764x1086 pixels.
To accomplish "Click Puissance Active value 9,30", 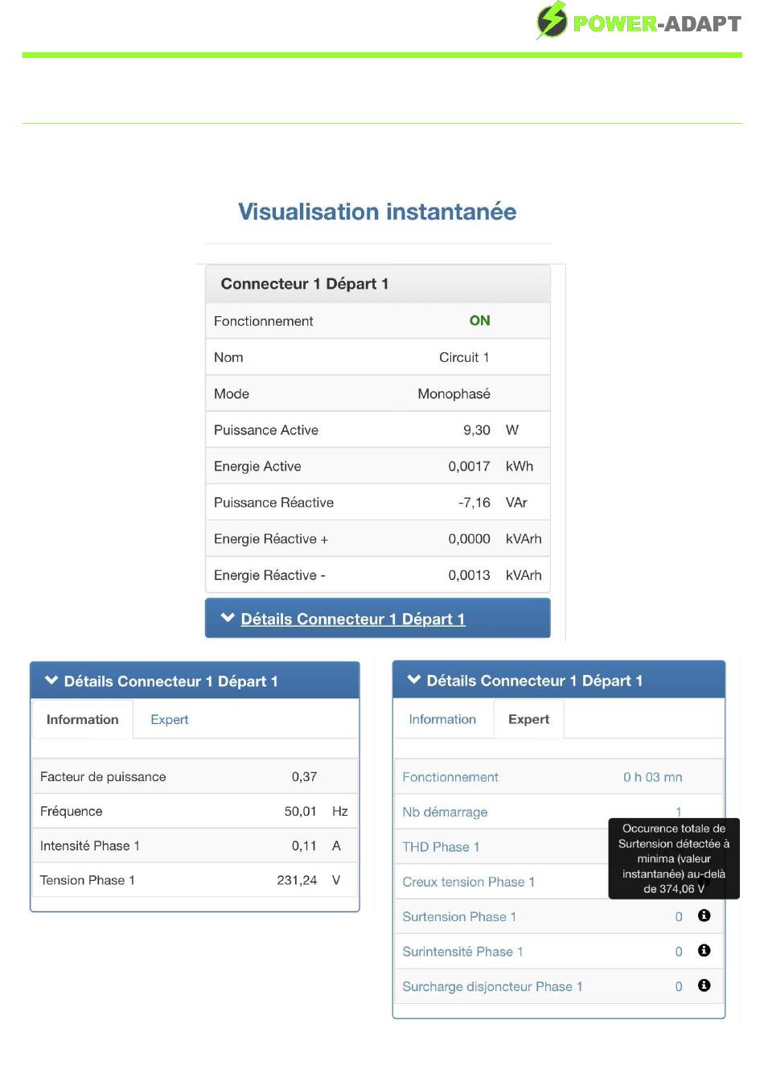I will [477, 430].
